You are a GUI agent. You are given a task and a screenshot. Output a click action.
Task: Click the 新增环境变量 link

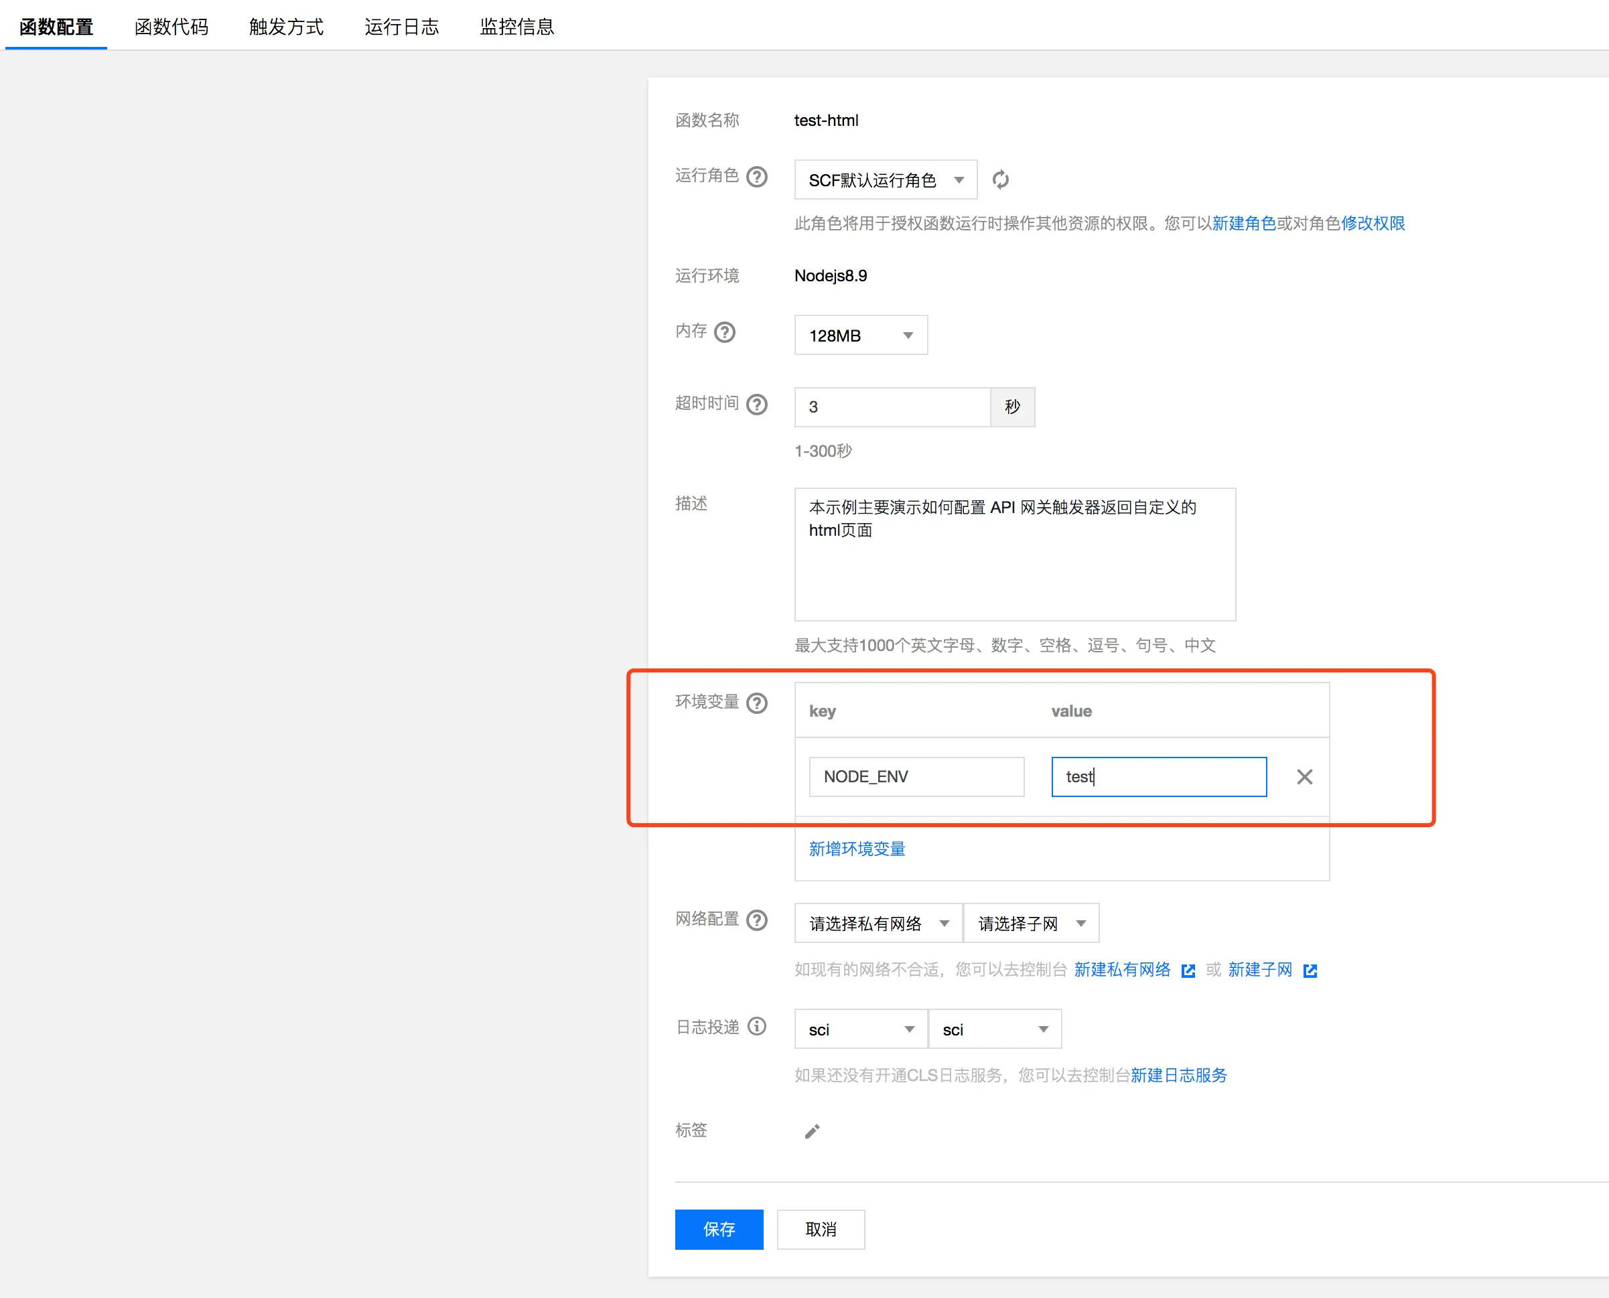857,849
